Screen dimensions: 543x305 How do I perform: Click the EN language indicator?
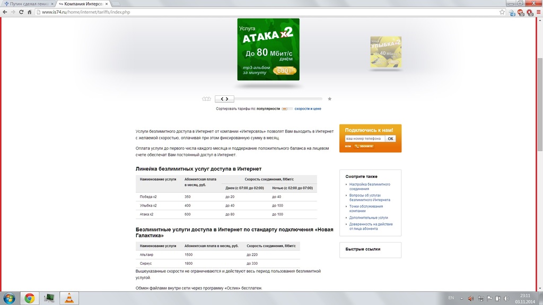click(451, 298)
